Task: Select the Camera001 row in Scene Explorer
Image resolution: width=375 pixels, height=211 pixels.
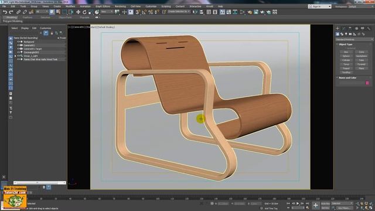Action: pos(39,45)
